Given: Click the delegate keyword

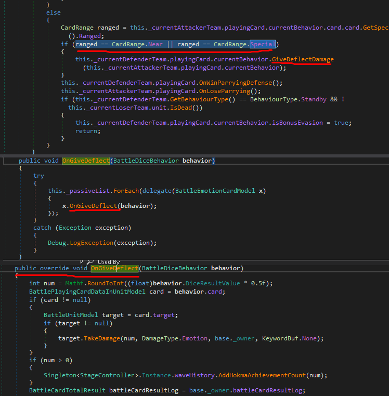Looking at the screenshot, I should (157, 191).
